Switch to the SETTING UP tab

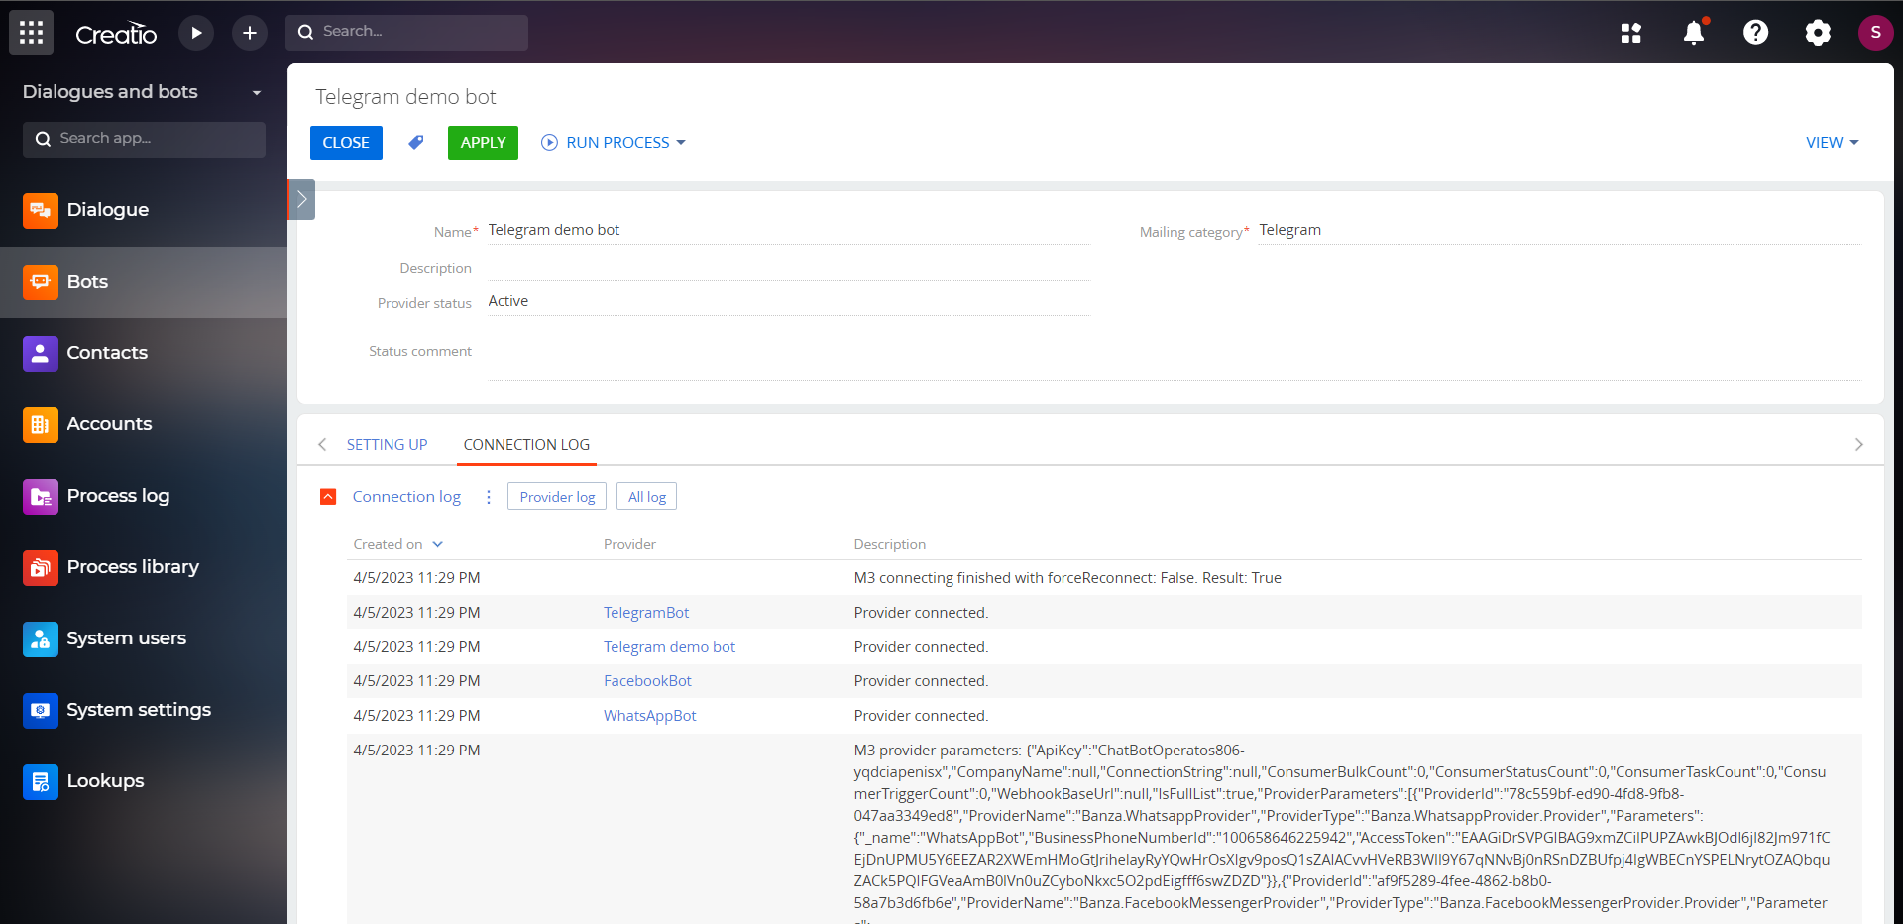387,444
